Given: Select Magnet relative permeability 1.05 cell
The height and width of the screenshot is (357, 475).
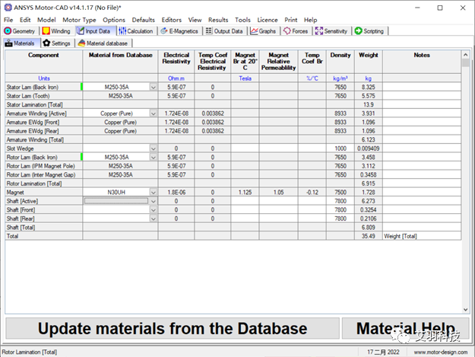Looking at the screenshot, I should (279, 193).
